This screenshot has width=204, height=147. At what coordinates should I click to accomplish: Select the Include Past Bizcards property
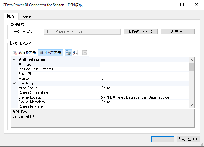coord(36,69)
